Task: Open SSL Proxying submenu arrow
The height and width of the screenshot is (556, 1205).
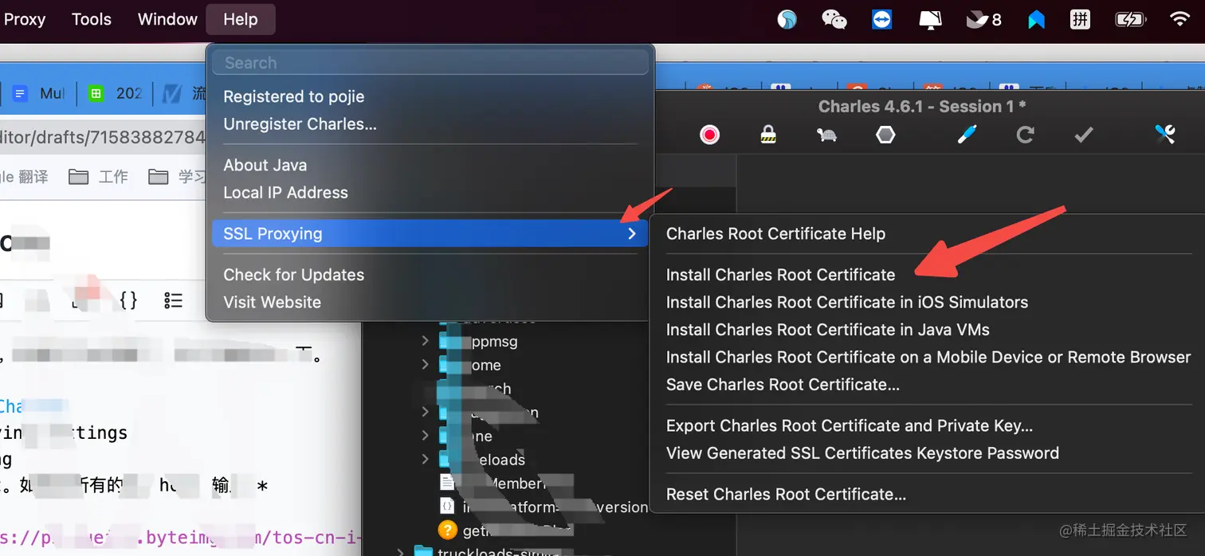Action: (631, 233)
